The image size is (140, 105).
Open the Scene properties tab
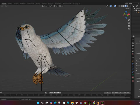click(133, 51)
